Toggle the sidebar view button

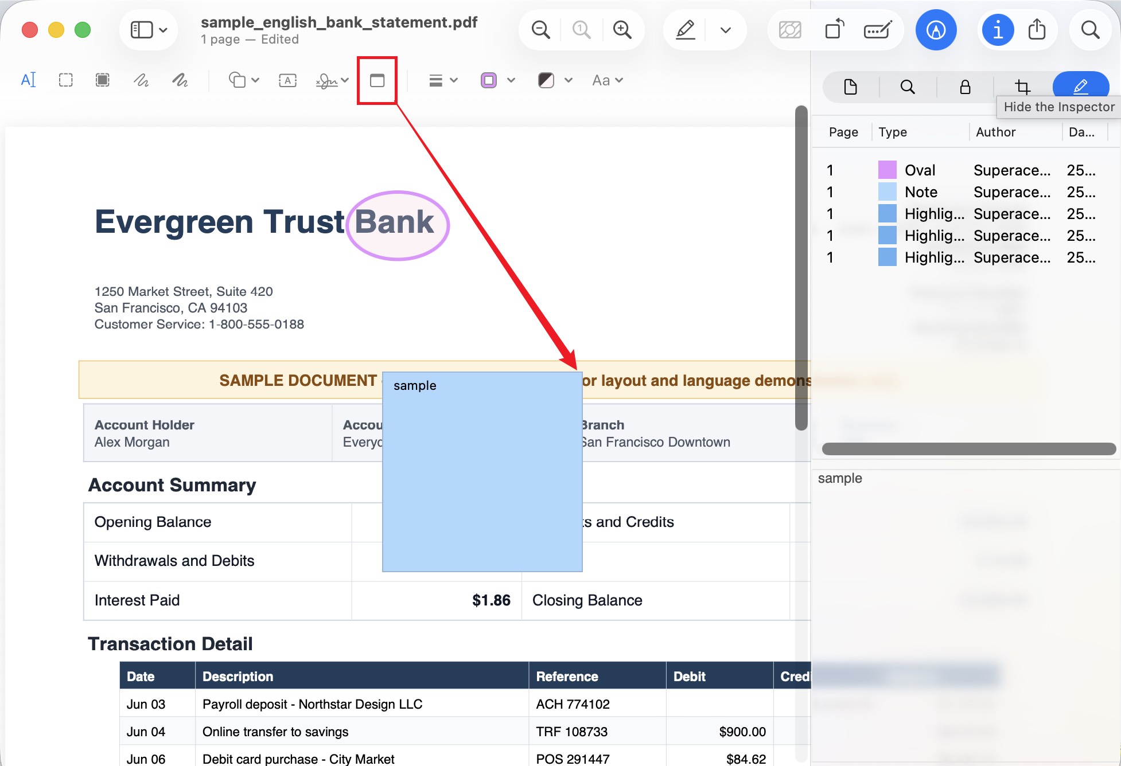pos(142,30)
